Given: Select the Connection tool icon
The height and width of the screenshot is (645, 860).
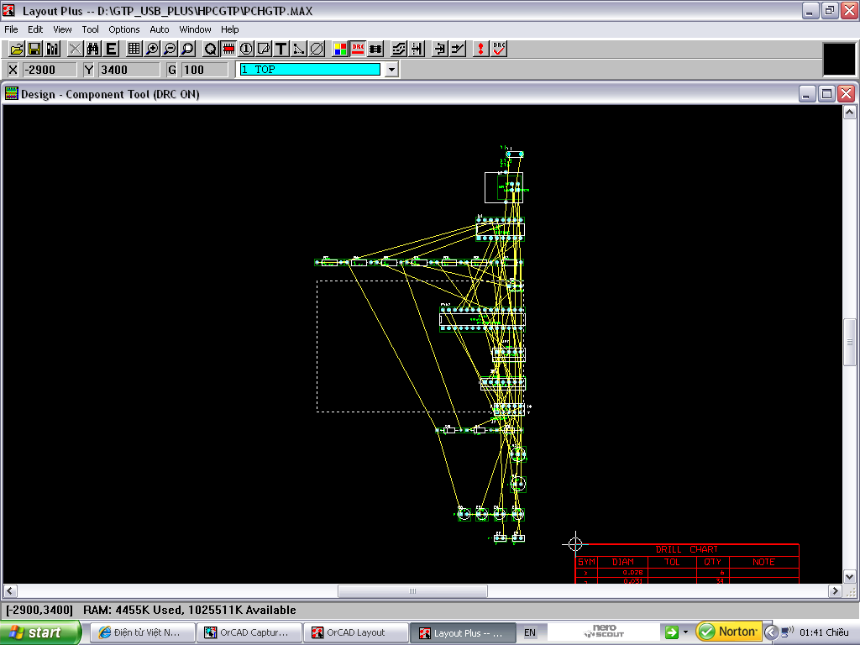Looking at the screenshot, I should point(299,50).
